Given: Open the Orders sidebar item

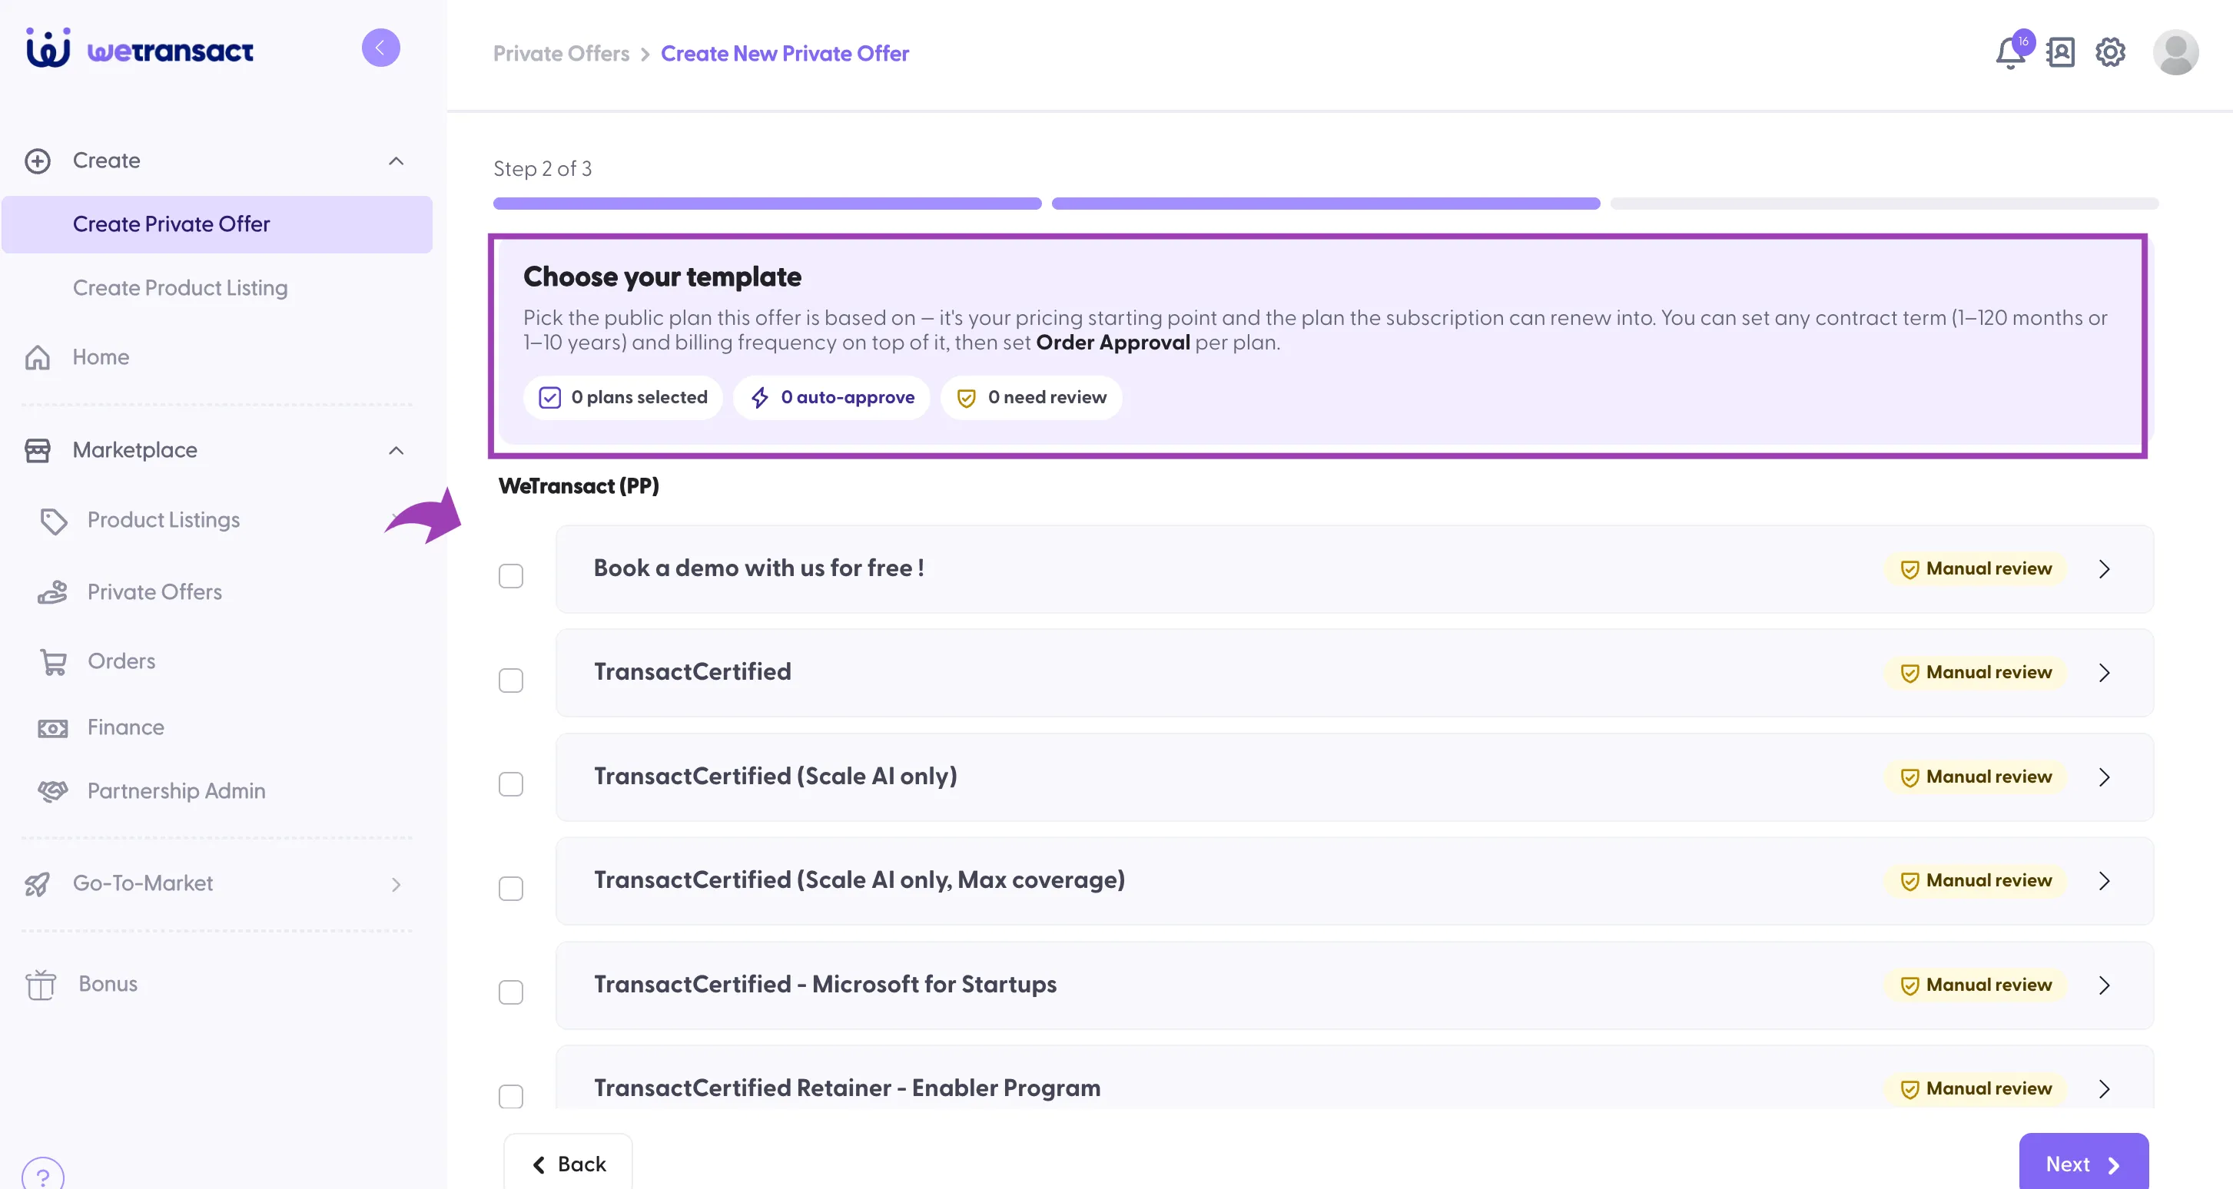Looking at the screenshot, I should (x=121, y=661).
